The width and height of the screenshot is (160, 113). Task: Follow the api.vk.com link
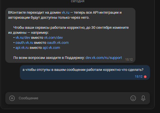pyautogui.click(x=51, y=48)
